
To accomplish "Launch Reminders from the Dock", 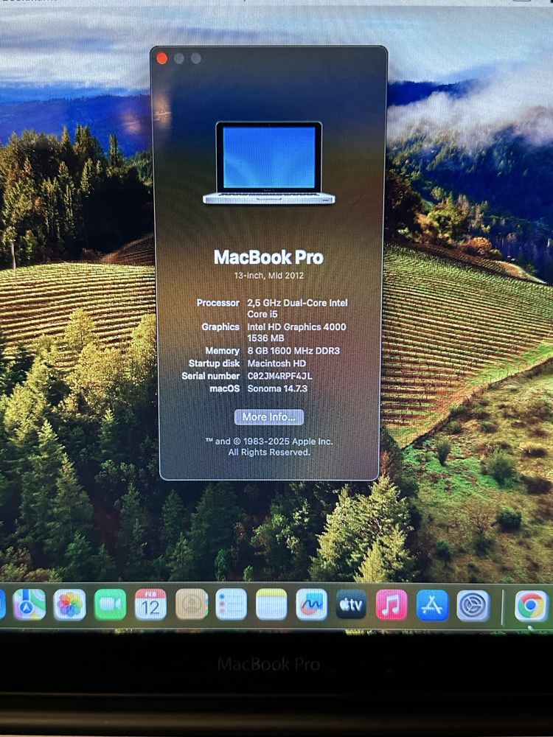I will click(232, 604).
